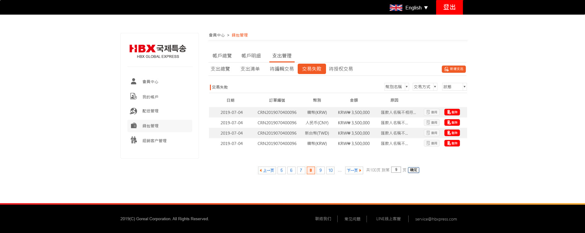Click the page number input field
The width and height of the screenshot is (585, 233).
[x=396, y=170]
